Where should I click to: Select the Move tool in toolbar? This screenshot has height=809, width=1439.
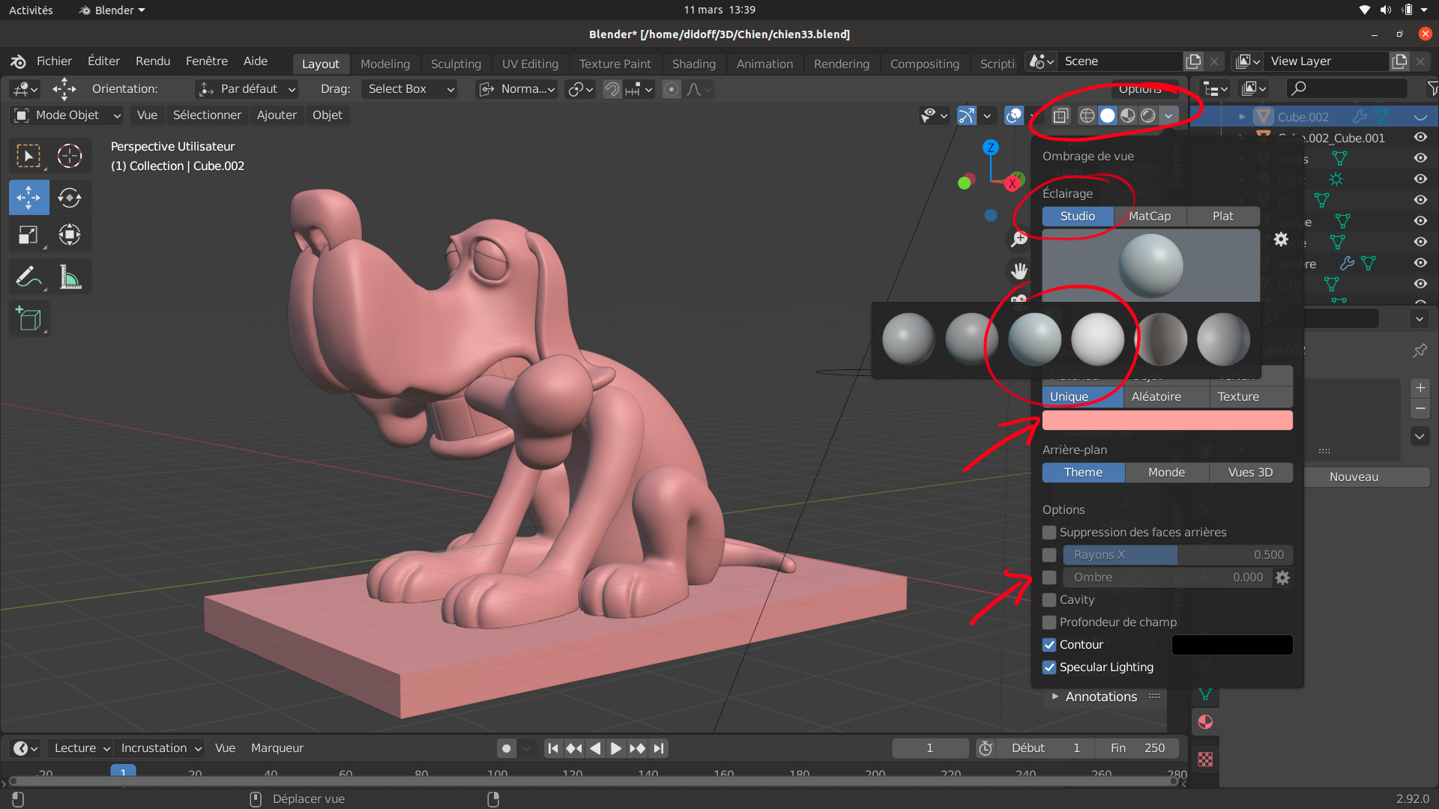[28, 198]
